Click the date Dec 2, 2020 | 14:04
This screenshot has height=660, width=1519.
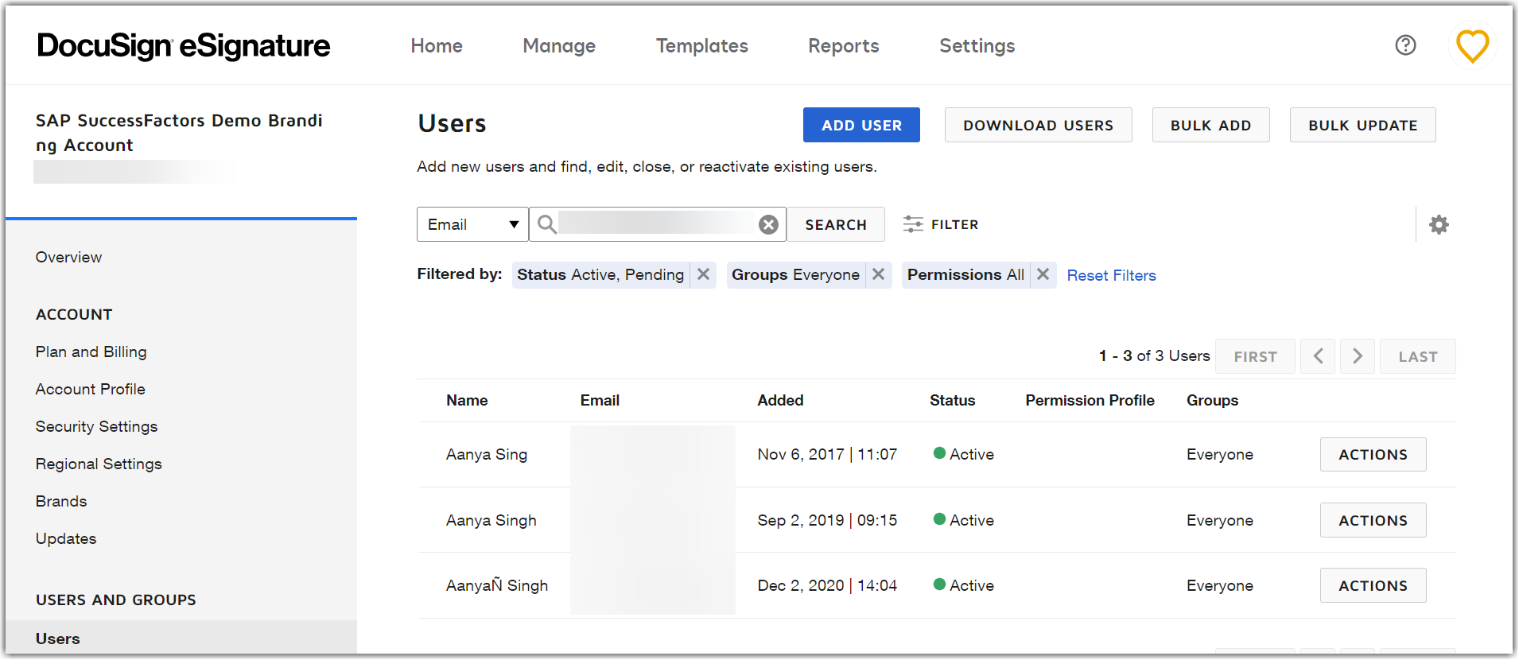point(827,585)
